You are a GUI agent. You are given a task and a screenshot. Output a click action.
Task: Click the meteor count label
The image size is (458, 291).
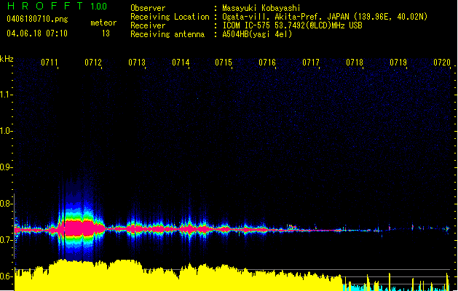point(103,23)
